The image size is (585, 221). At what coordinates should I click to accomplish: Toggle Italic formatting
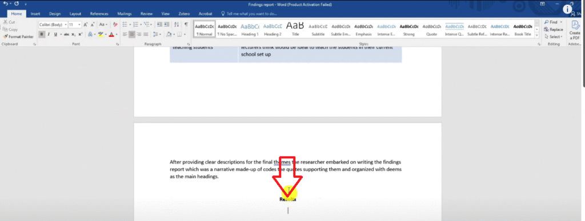(49, 34)
